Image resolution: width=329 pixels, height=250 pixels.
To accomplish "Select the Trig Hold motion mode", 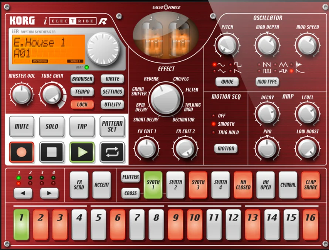I will point(225,133).
